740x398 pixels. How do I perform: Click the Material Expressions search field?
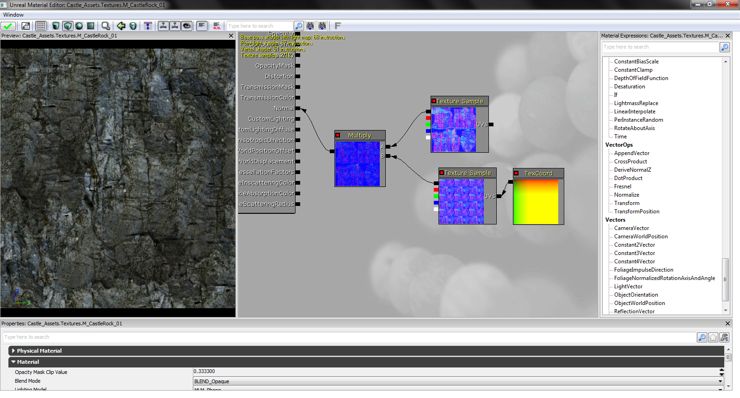point(660,47)
